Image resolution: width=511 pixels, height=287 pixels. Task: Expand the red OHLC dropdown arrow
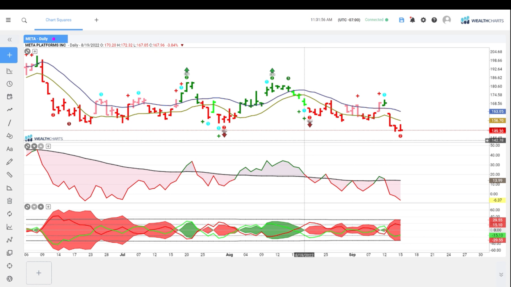click(182, 45)
